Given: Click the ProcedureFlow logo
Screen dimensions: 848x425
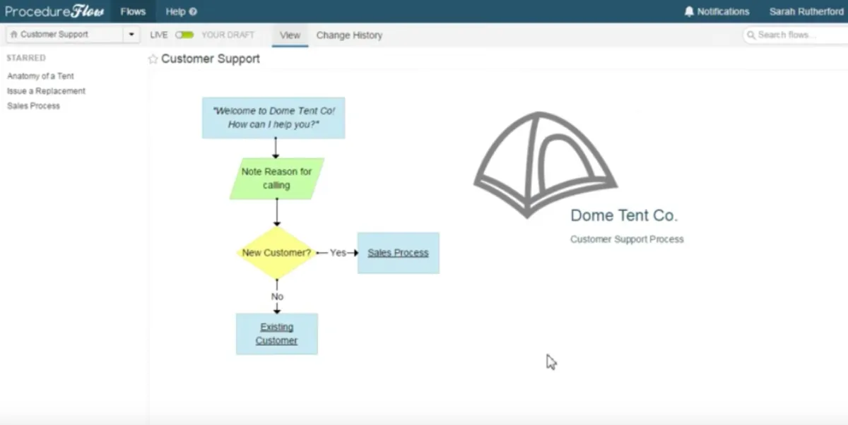Looking at the screenshot, I should 54,11.
